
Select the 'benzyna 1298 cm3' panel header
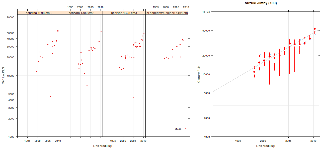click(x=39, y=13)
